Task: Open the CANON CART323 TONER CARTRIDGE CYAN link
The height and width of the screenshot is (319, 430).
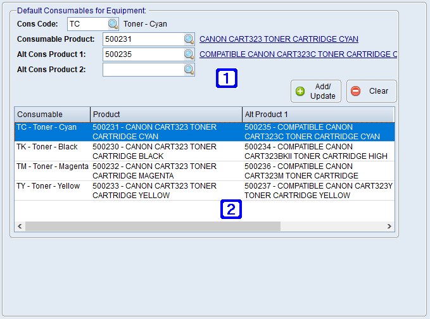Action: coord(279,39)
